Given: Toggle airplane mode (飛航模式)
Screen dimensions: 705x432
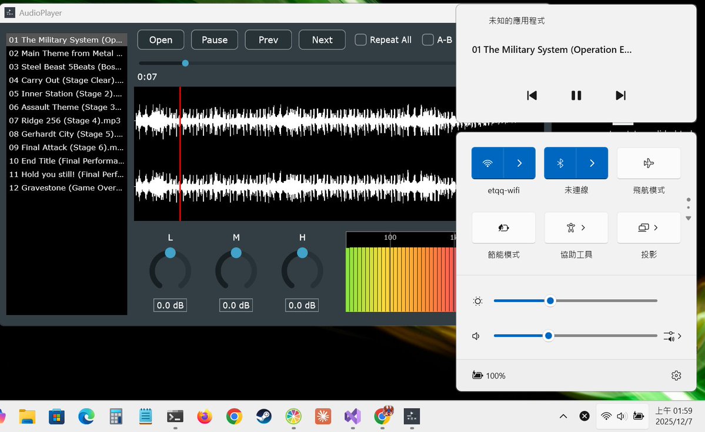Looking at the screenshot, I should tap(649, 163).
